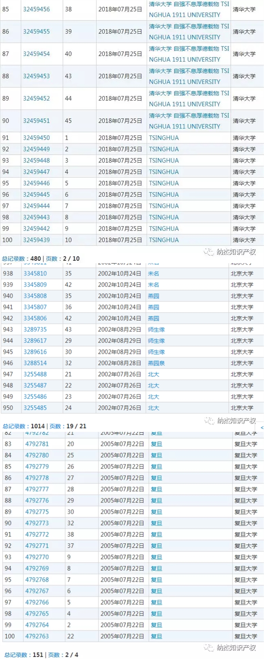Click the side arrow beside 页数 19 / 21
Image resolution: width=264 pixels, height=659 pixels.
click(262, 427)
